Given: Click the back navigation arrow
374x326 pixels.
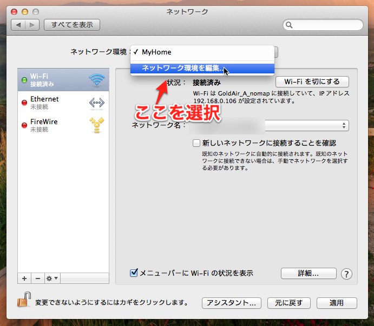Looking at the screenshot, I should tap(18, 25).
